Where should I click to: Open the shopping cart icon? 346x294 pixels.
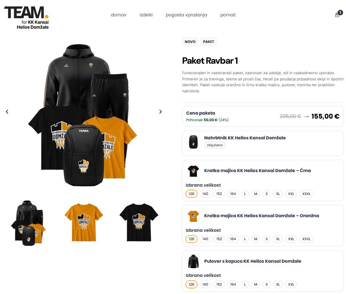click(x=337, y=15)
